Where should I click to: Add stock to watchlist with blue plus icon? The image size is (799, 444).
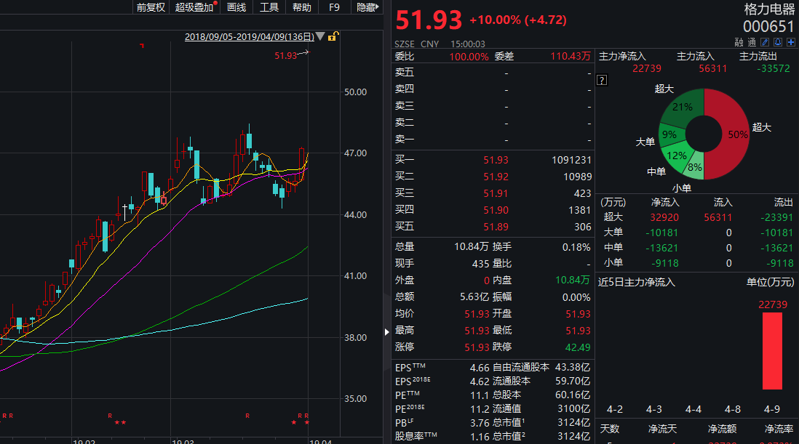[791, 42]
